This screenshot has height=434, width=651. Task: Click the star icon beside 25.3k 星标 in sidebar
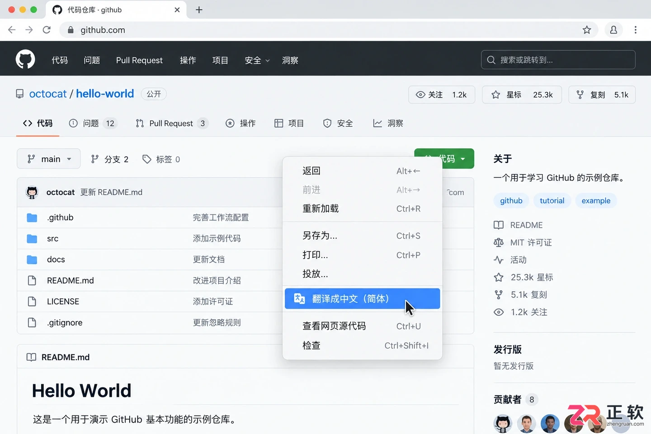499,278
